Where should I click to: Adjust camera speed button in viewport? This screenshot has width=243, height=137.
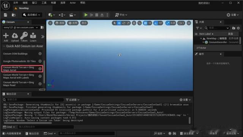(x=181, y=23)
